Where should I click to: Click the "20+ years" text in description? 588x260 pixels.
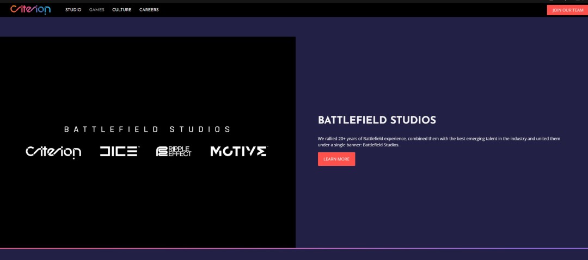point(351,139)
